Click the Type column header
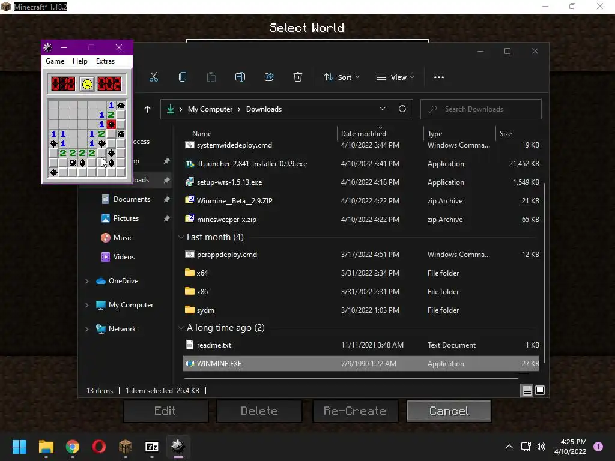615x461 pixels. [435, 134]
